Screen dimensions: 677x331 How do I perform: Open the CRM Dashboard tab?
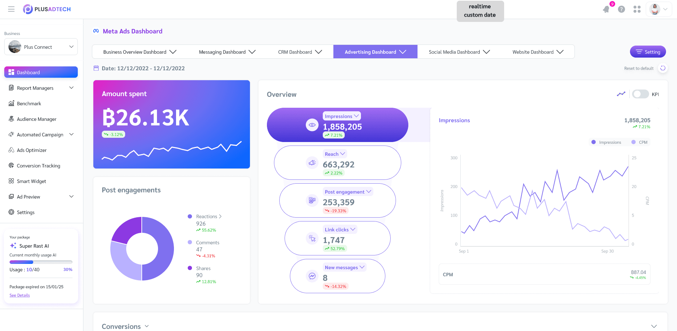point(295,52)
